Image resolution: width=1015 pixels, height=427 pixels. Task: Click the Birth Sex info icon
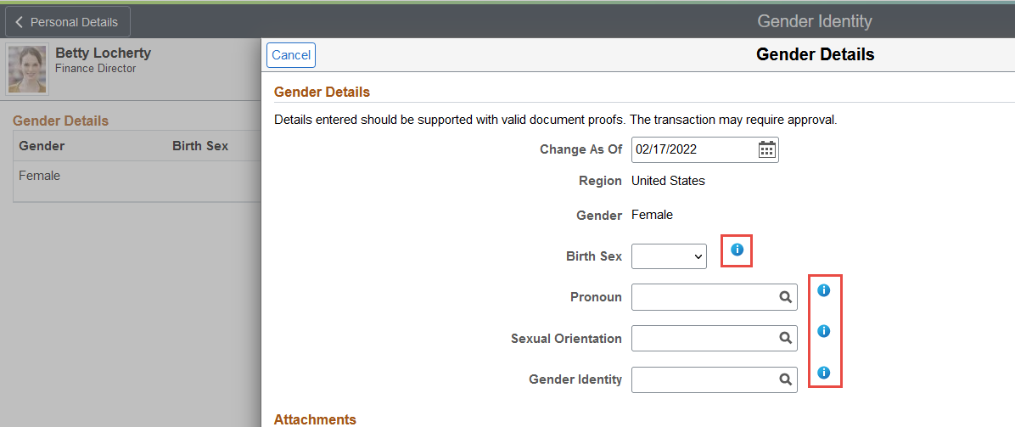(x=737, y=250)
